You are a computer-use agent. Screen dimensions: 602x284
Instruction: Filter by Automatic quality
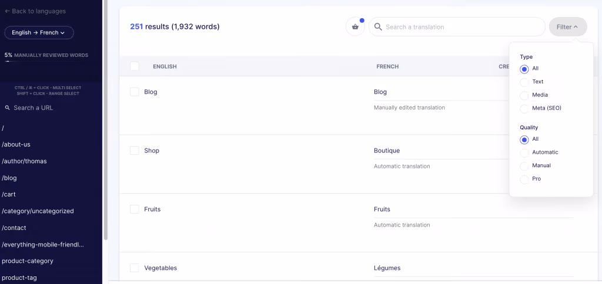coord(524,153)
